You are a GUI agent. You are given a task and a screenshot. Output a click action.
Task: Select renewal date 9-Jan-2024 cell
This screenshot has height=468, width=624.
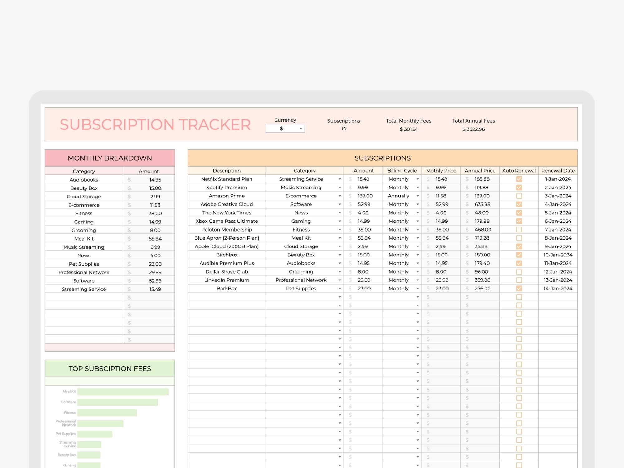pos(558,246)
